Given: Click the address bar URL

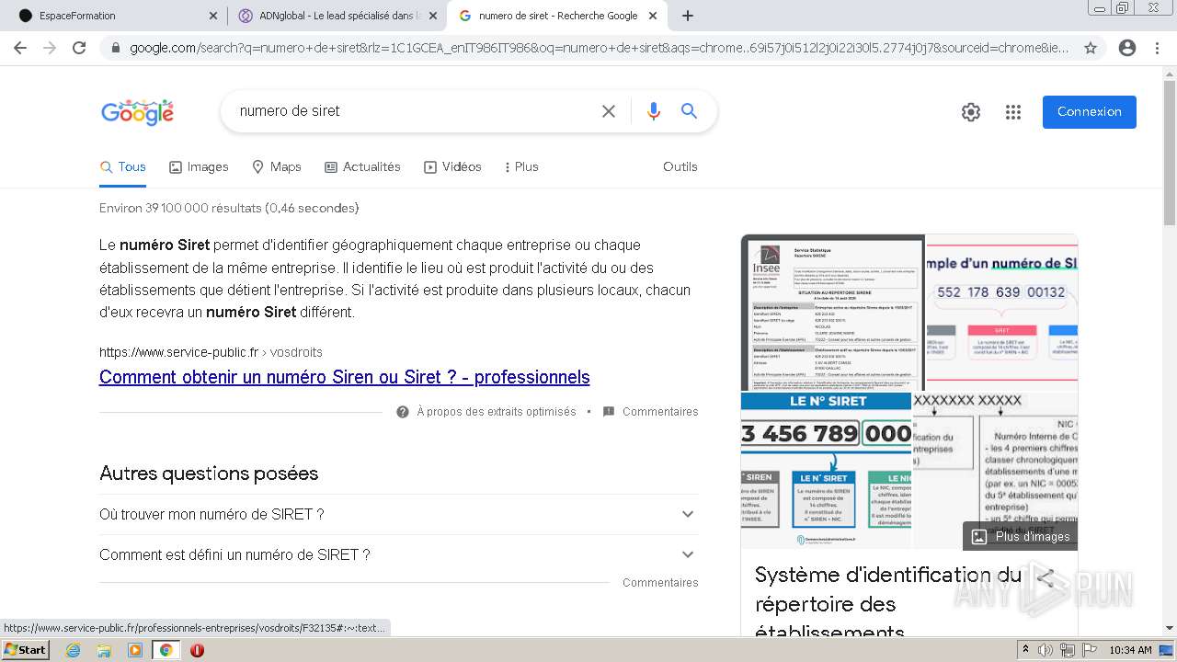Looking at the screenshot, I should (599, 48).
